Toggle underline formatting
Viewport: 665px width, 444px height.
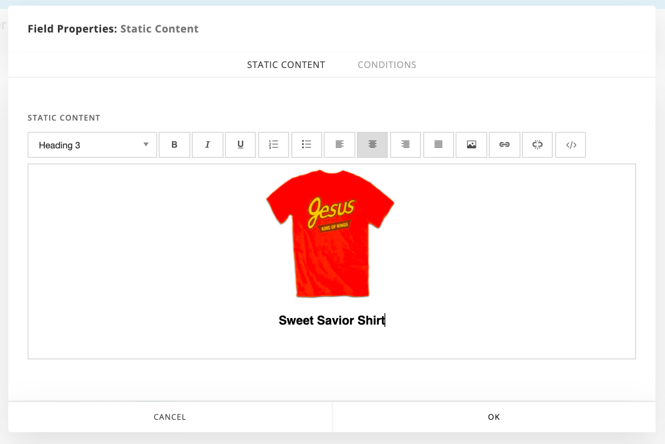[241, 145]
